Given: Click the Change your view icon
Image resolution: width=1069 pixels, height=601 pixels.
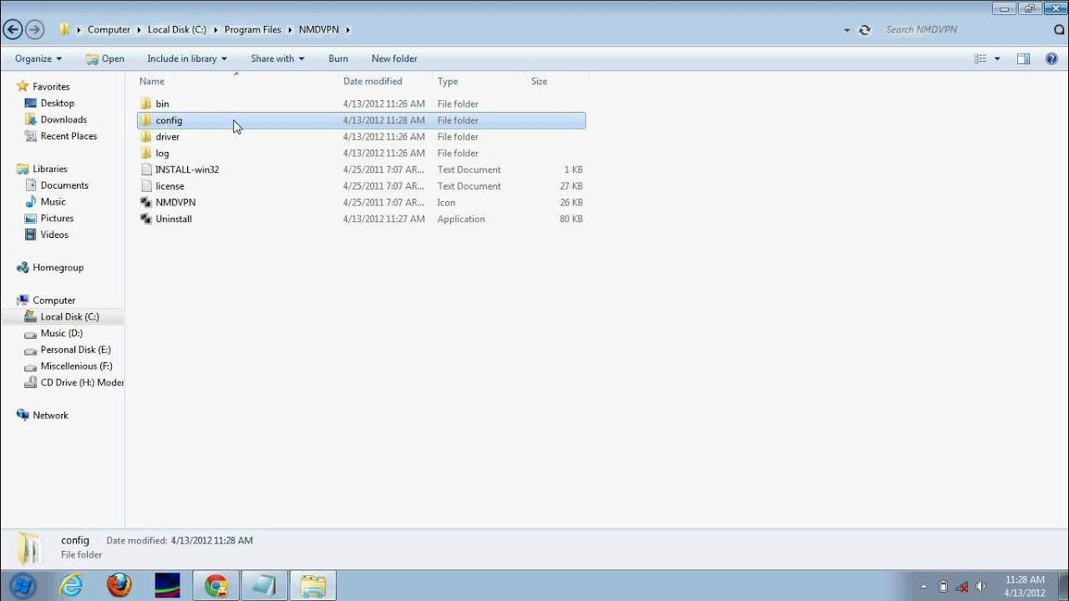Looking at the screenshot, I should click(x=980, y=58).
